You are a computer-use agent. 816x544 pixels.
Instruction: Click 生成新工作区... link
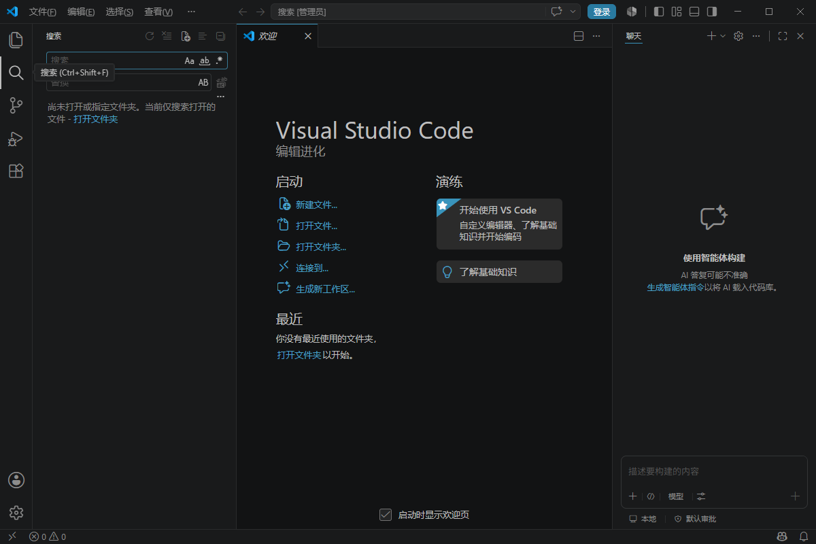click(x=325, y=289)
